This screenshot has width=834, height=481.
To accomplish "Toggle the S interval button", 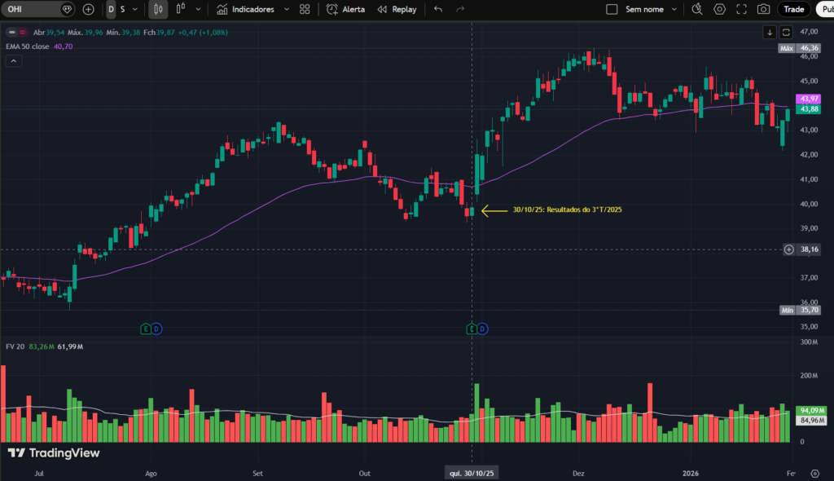I will 122,9.
